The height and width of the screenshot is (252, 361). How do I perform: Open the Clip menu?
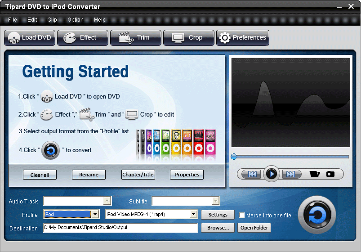pos(52,20)
